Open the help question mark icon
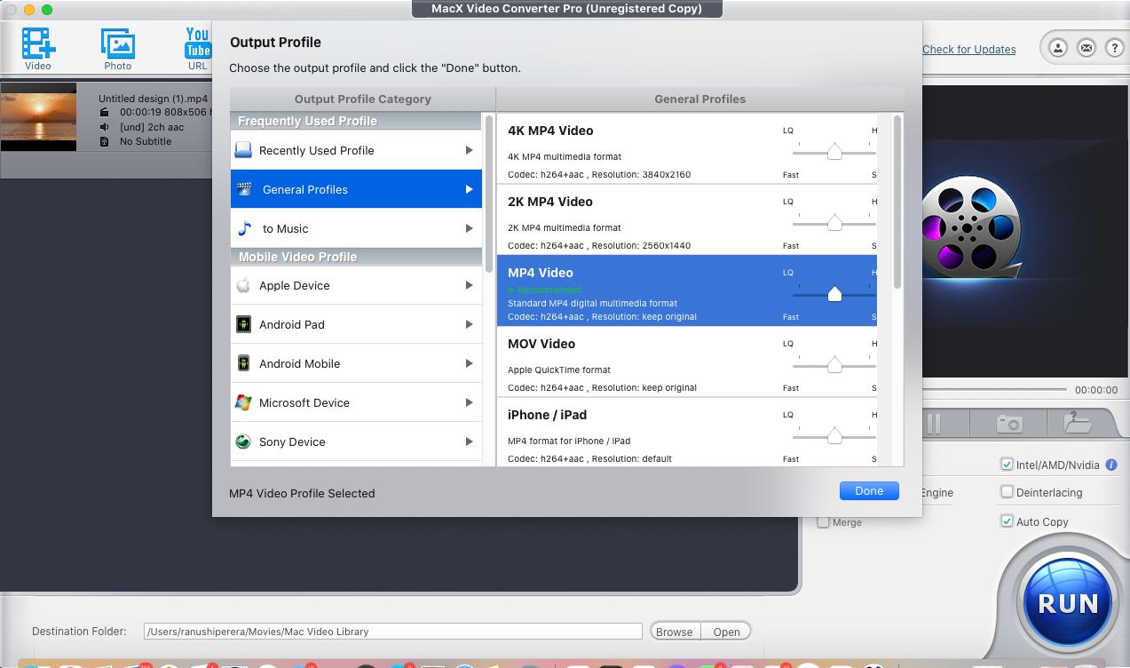 pos(1115,49)
